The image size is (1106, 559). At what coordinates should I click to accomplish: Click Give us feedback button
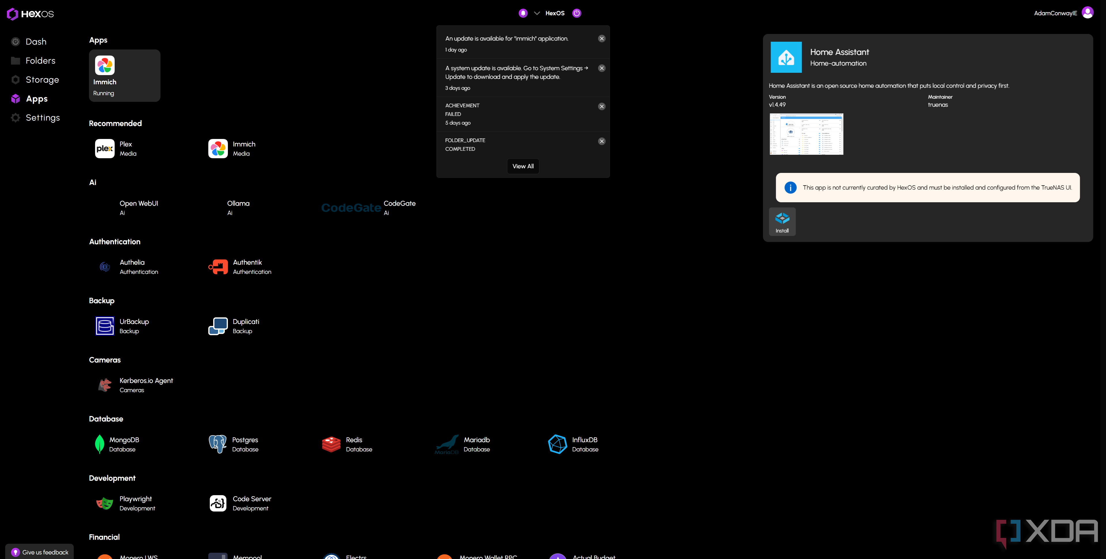(x=39, y=552)
